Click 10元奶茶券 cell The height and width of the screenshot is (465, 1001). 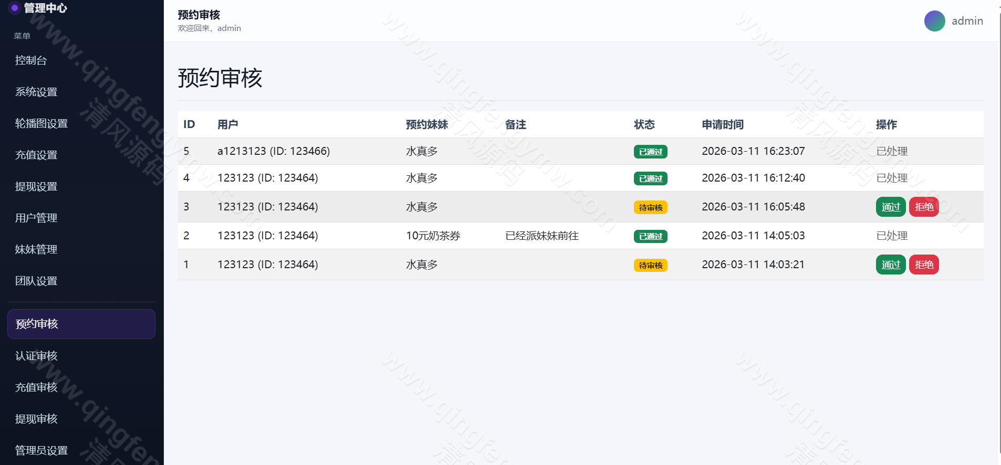pos(433,236)
